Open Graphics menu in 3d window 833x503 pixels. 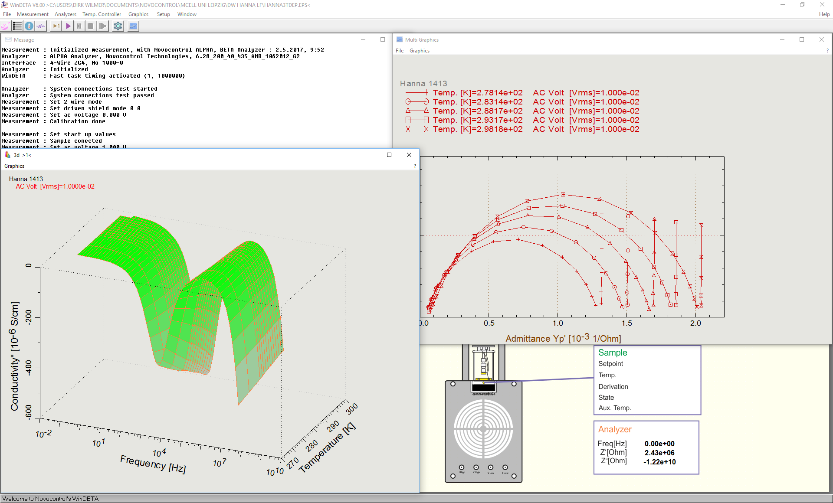point(14,166)
